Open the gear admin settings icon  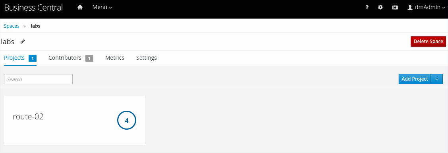click(380, 8)
